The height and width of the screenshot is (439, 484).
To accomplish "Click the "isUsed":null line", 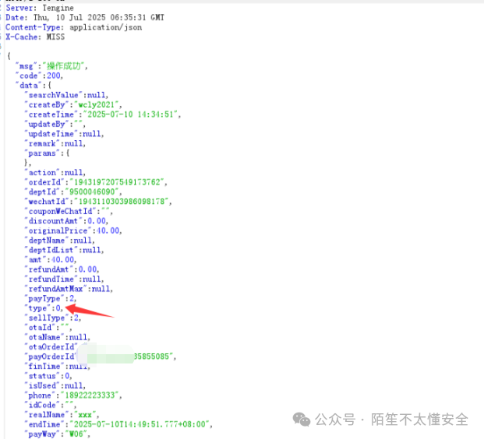I will (x=55, y=386).
